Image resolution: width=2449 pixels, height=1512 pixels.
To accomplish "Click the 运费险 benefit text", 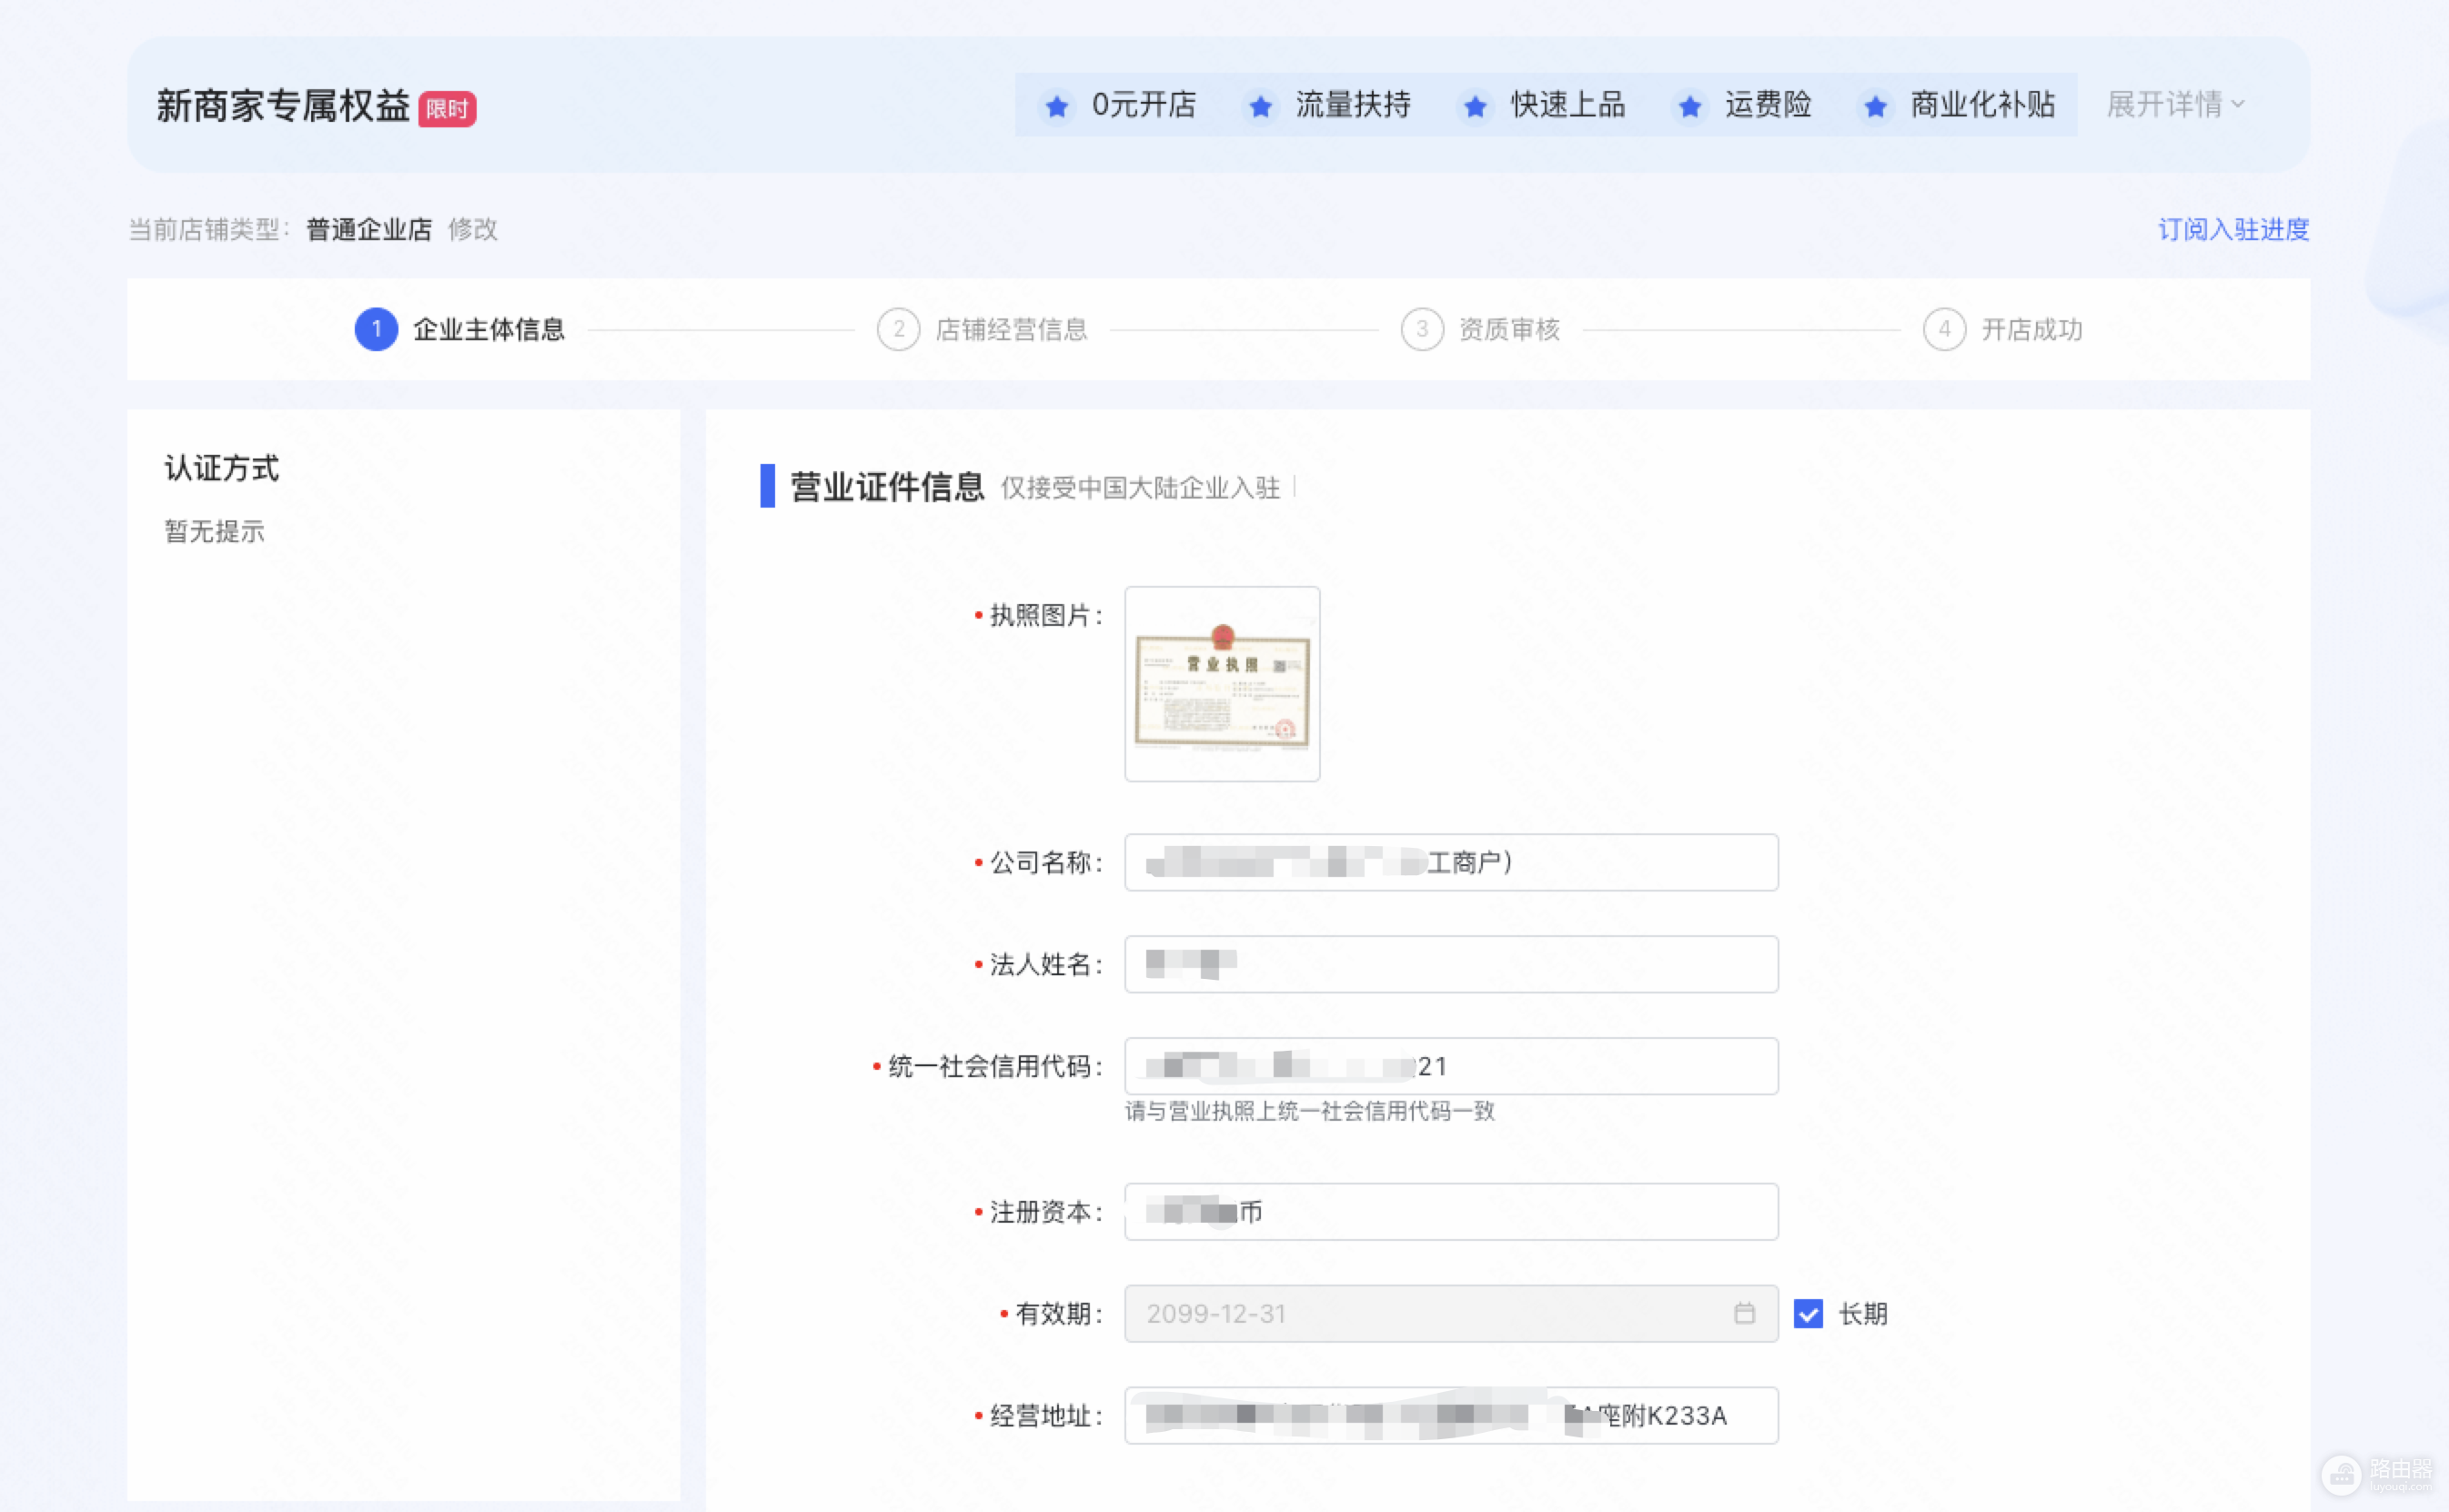I will 1768,104.
